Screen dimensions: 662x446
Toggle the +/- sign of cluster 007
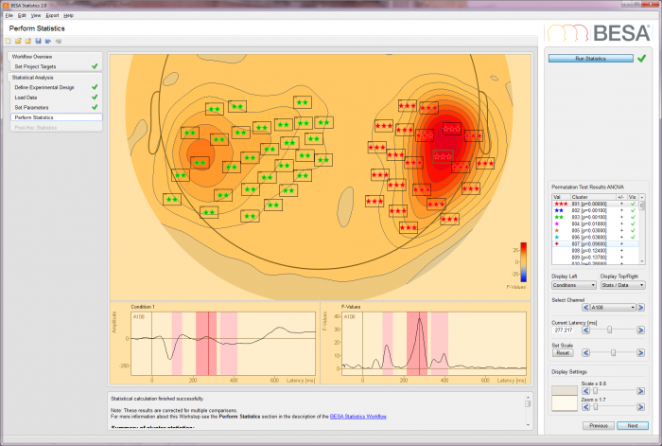coord(621,244)
